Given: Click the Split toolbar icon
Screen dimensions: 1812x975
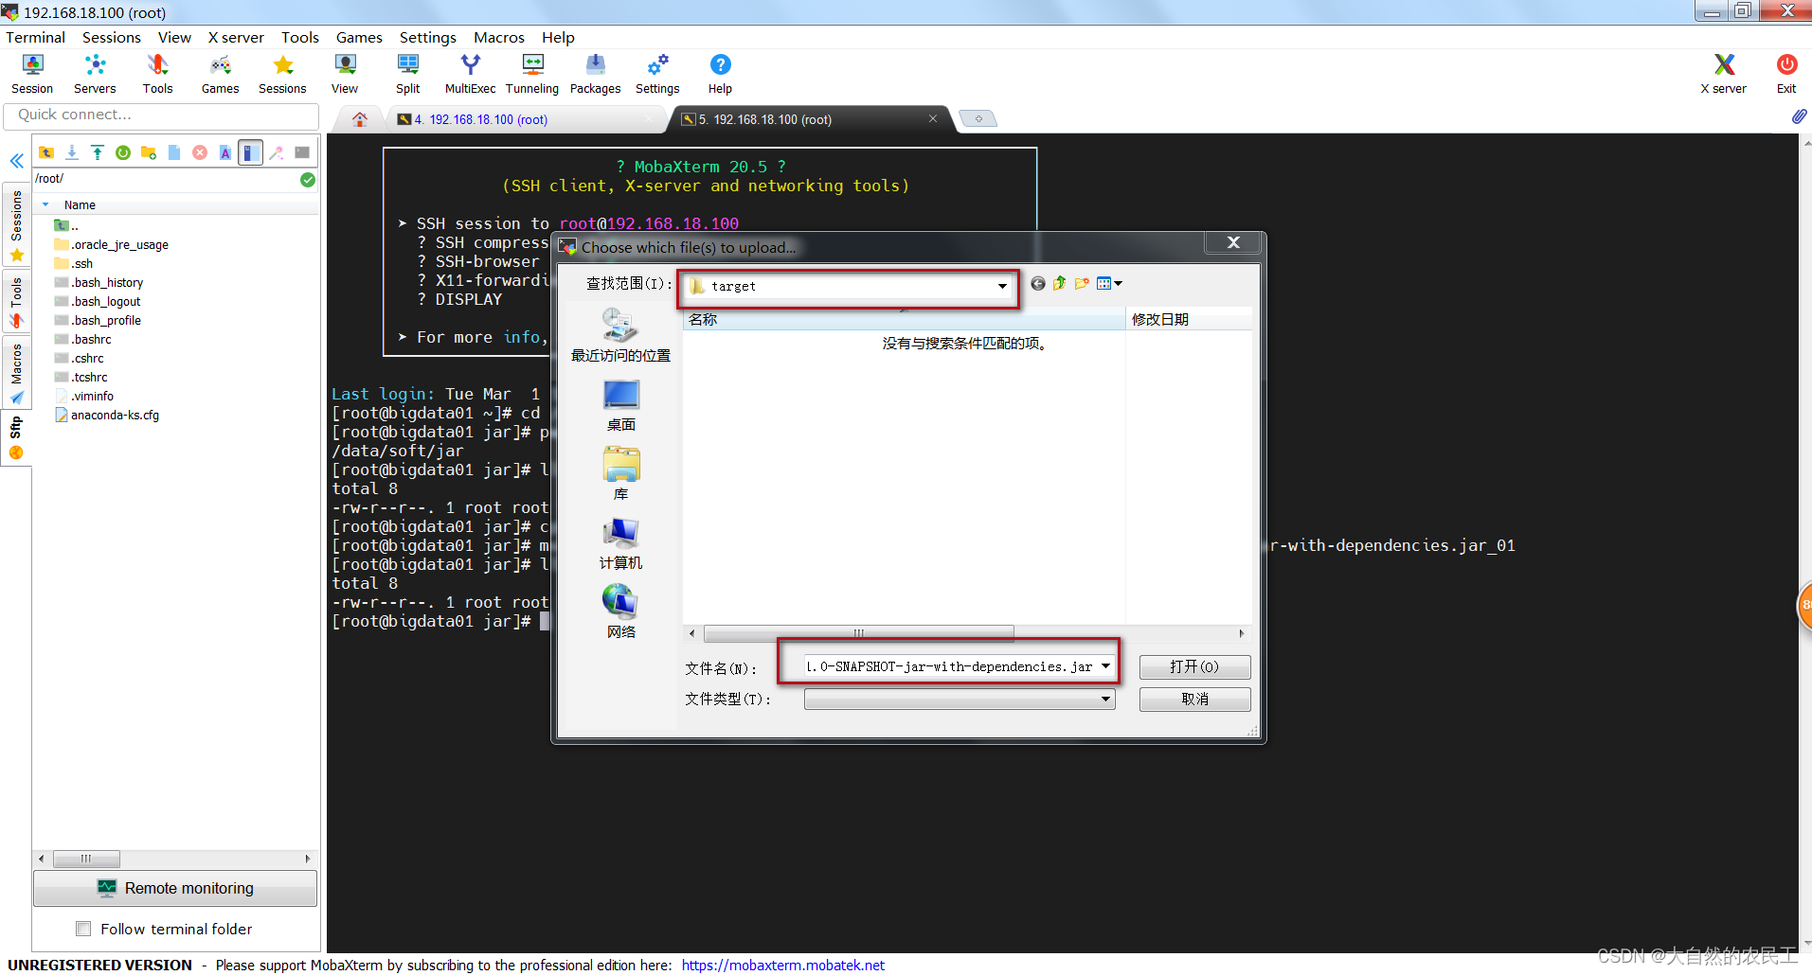Looking at the screenshot, I should click(x=407, y=74).
